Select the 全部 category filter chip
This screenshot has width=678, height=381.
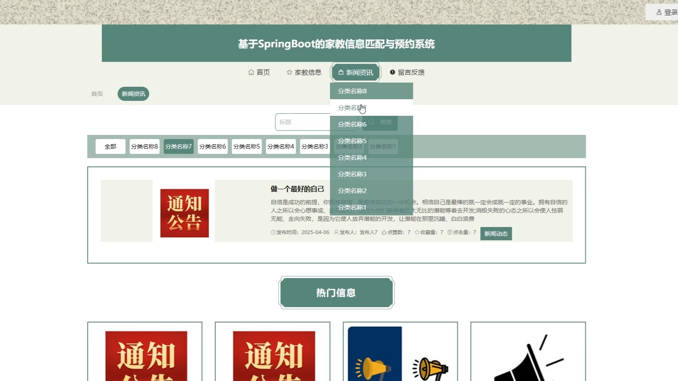tap(110, 146)
